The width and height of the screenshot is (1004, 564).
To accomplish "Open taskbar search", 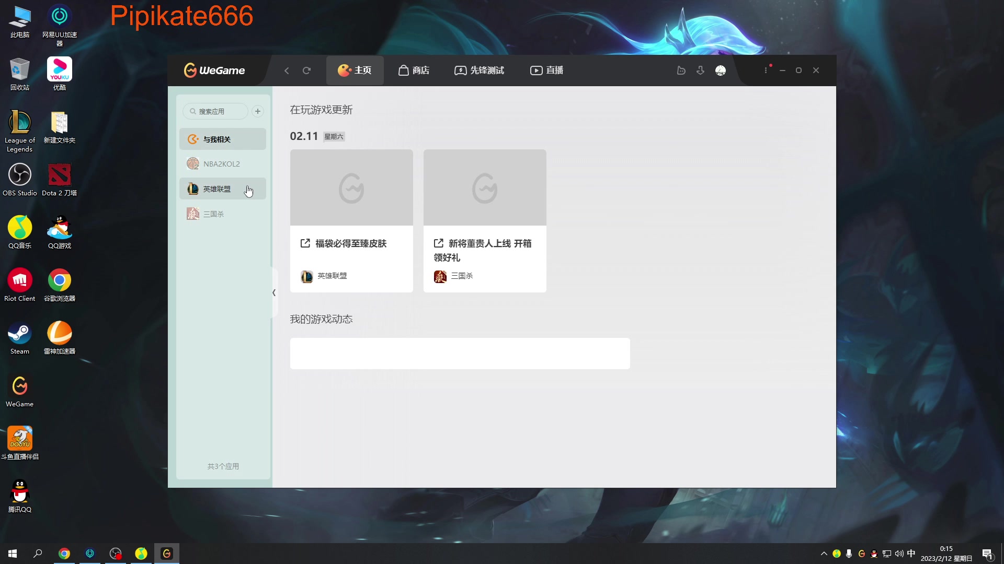I will [38, 554].
